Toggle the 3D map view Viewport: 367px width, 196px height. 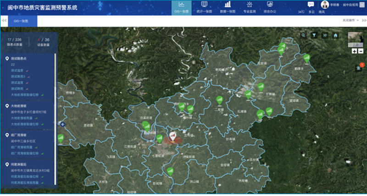tap(325, 35)
